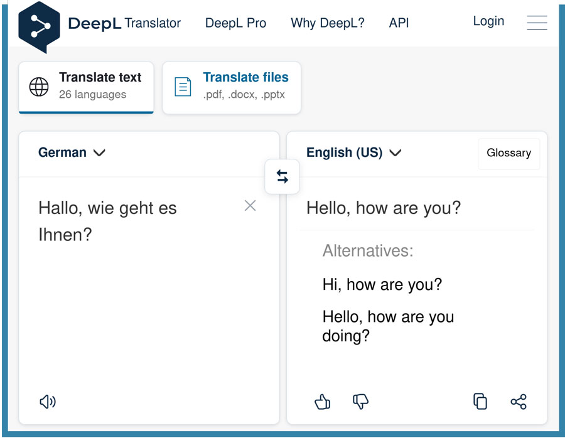The image size is (565, 438).
Task: Go to the Login page
Action: pyautogui.click(x=488, y=21)
